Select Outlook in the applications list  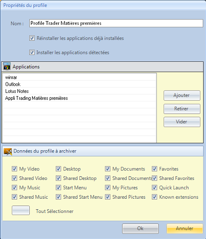point(79,84)
